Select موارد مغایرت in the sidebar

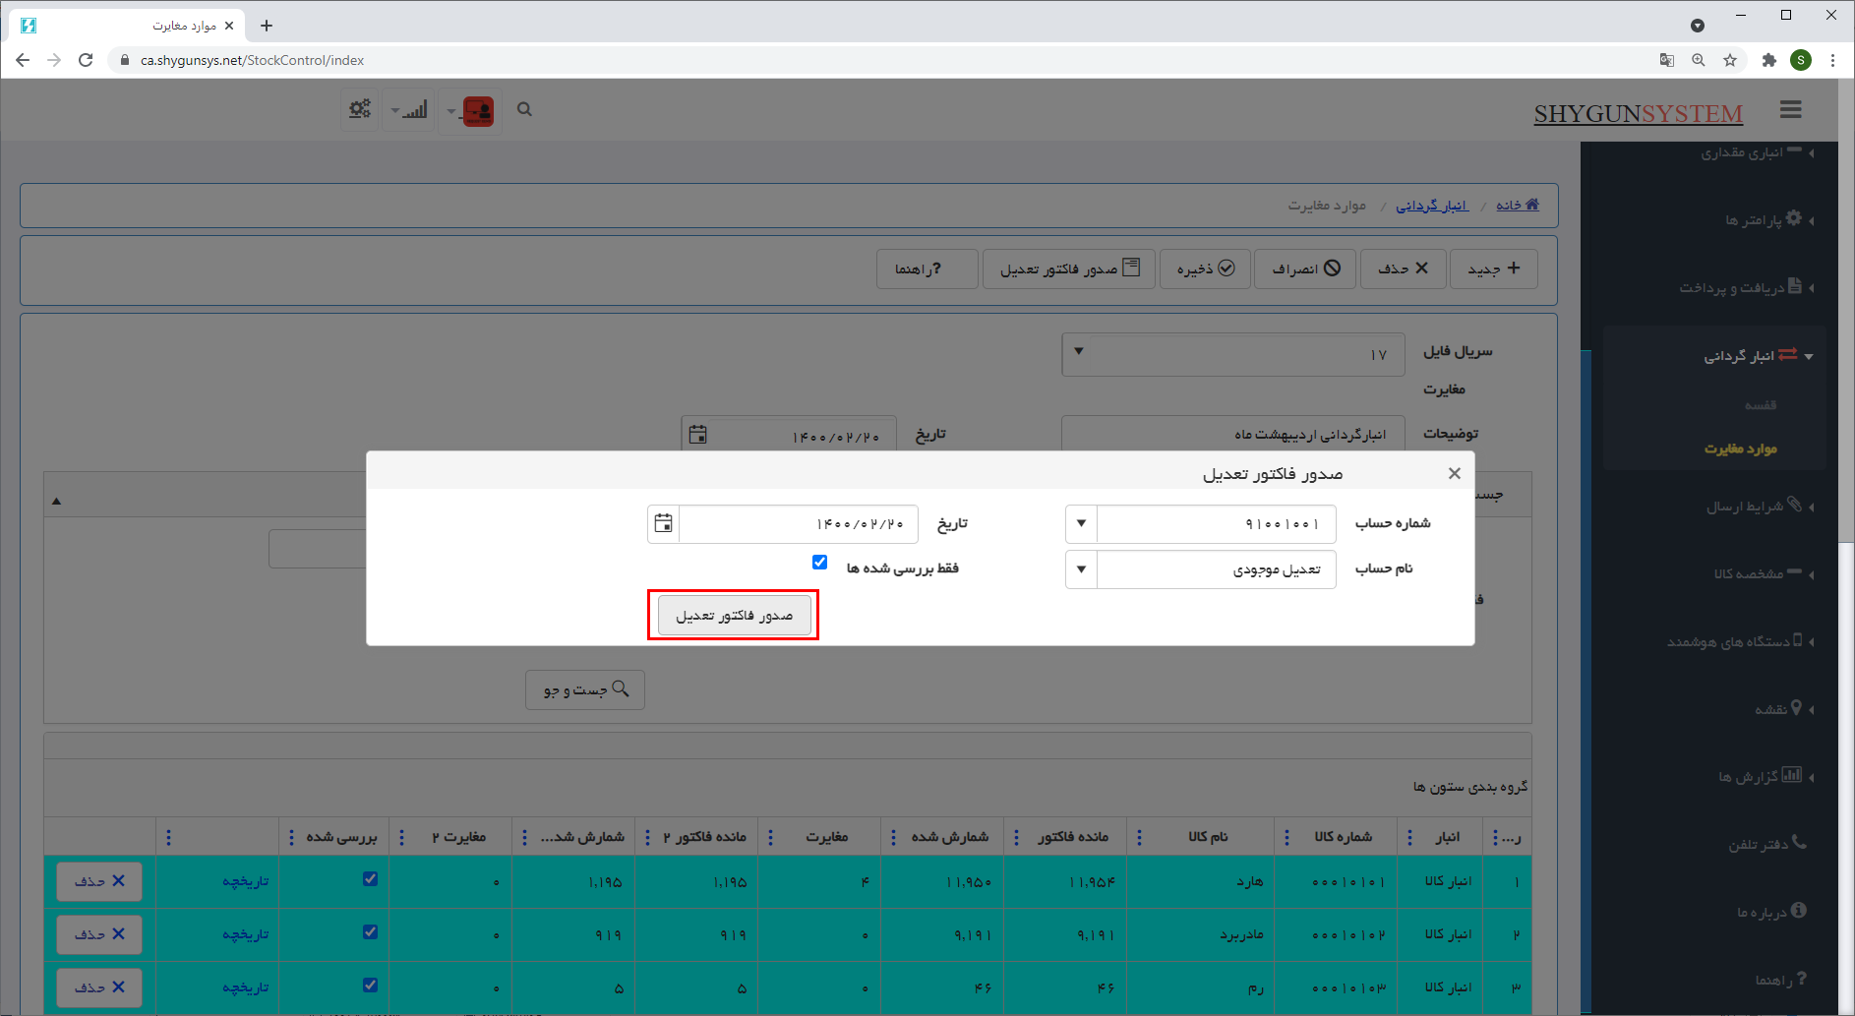(x=1740, y=449)
